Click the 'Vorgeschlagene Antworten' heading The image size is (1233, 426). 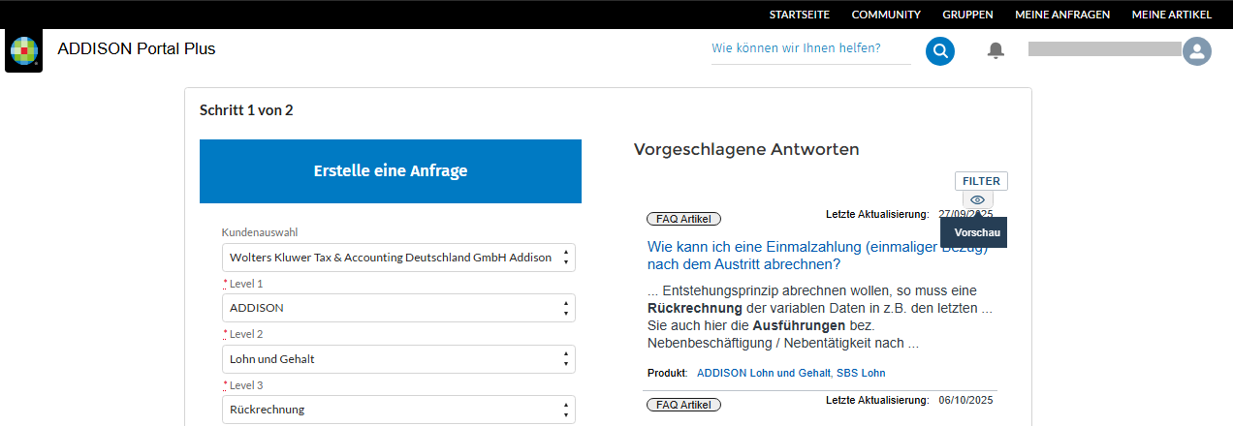(746, 149)
